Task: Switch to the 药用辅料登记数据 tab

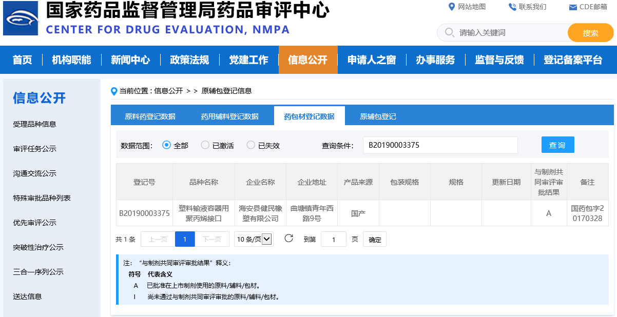Action: (x=229, y=116)
